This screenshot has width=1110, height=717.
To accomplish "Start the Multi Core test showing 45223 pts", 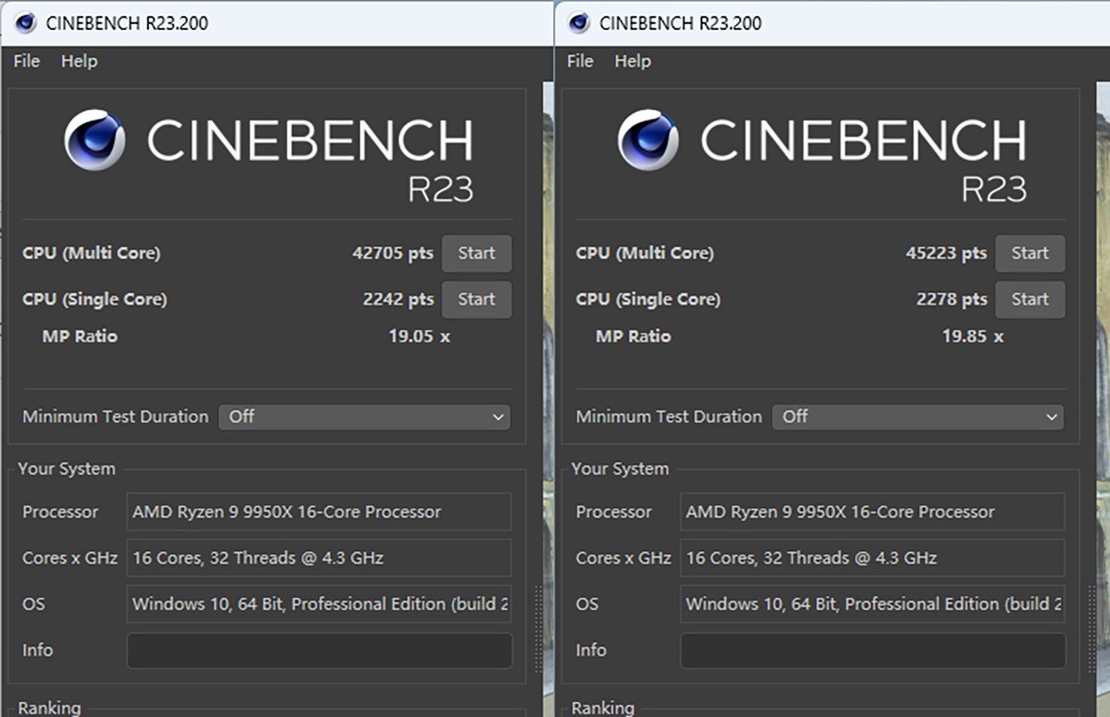I will pyautogui.click(x=1030, y=253).
